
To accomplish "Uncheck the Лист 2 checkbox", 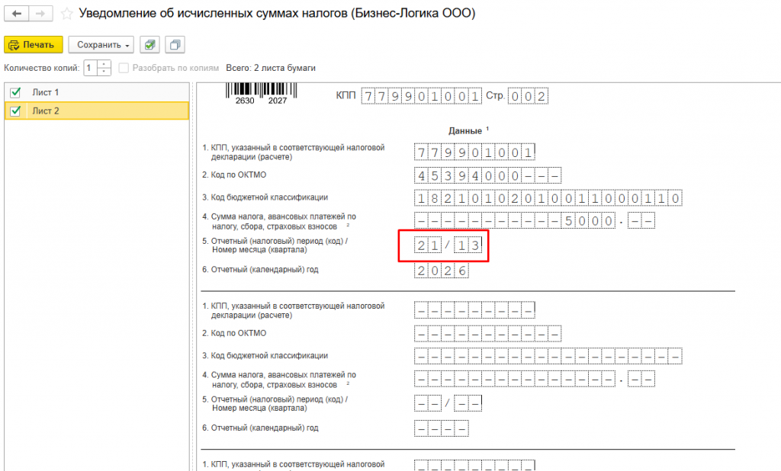I will pyautogui.click(x=15, y=111).
